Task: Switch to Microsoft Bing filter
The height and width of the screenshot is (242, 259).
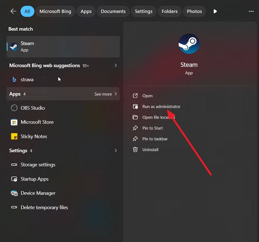Action: point(55,11)
